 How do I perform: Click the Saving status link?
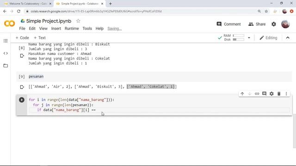pos(114,29)
